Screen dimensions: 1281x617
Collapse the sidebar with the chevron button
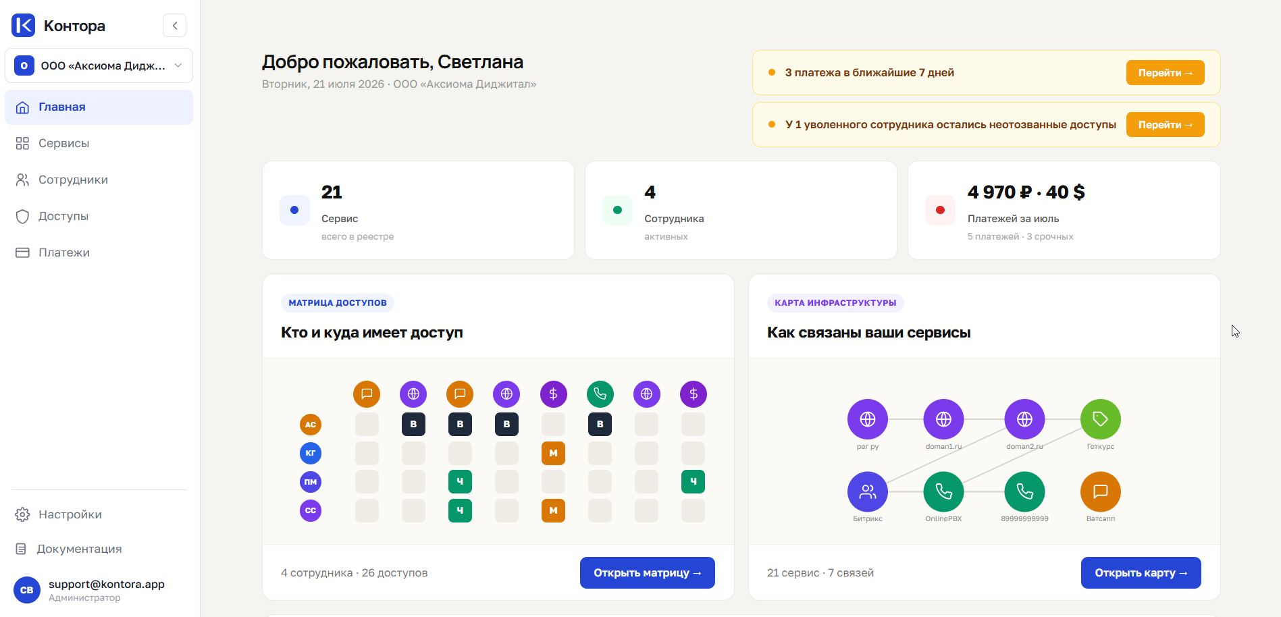174,26
